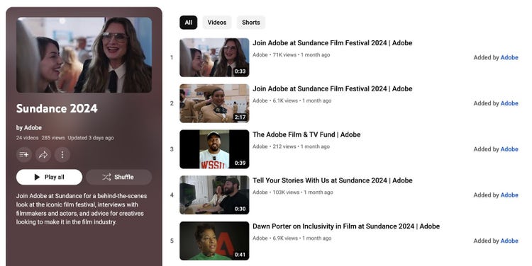Select the Videos filter tab
The height and width of the screenshot is (266, 532).
217,23
